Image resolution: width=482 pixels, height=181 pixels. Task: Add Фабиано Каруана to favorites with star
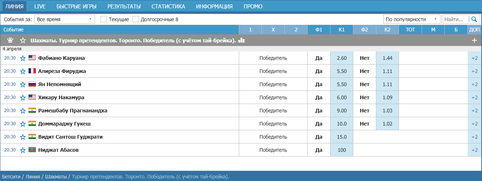[23, 58]
